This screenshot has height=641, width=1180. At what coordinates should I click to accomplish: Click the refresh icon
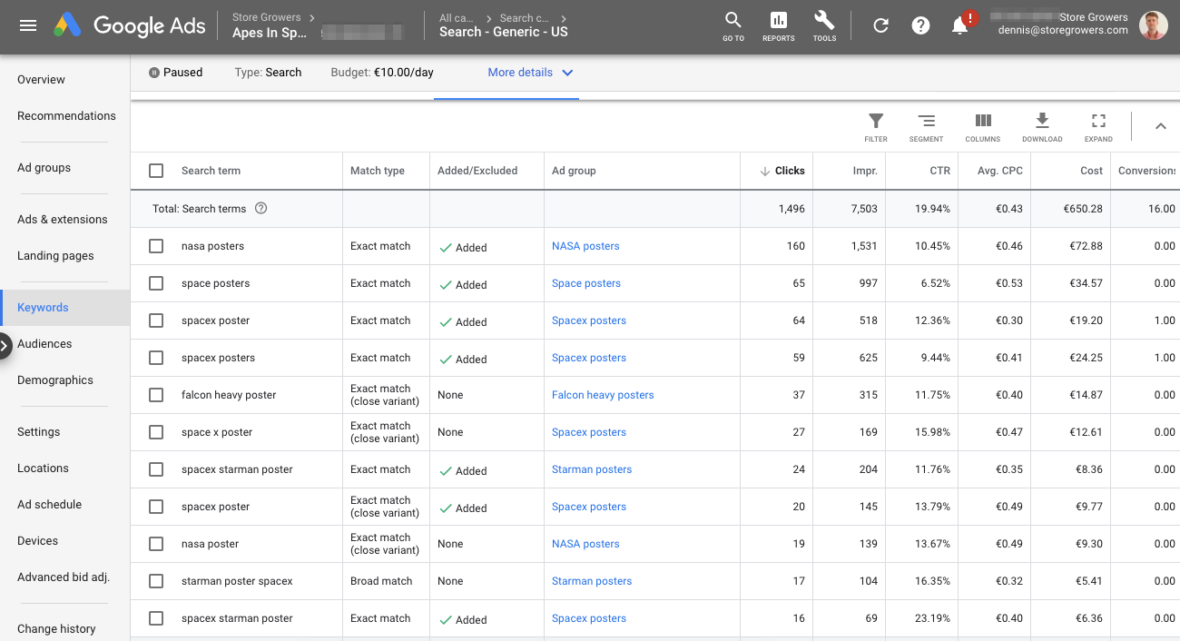pyautogui.click(x=880, y=25)
